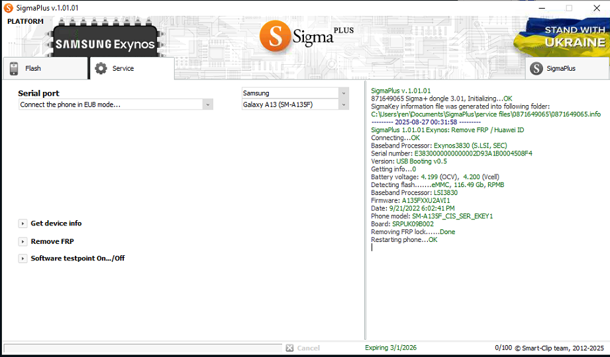Click the 0/100 counter in status bar
The width and height of the screenshot is (610, 357).
[503, 348]
